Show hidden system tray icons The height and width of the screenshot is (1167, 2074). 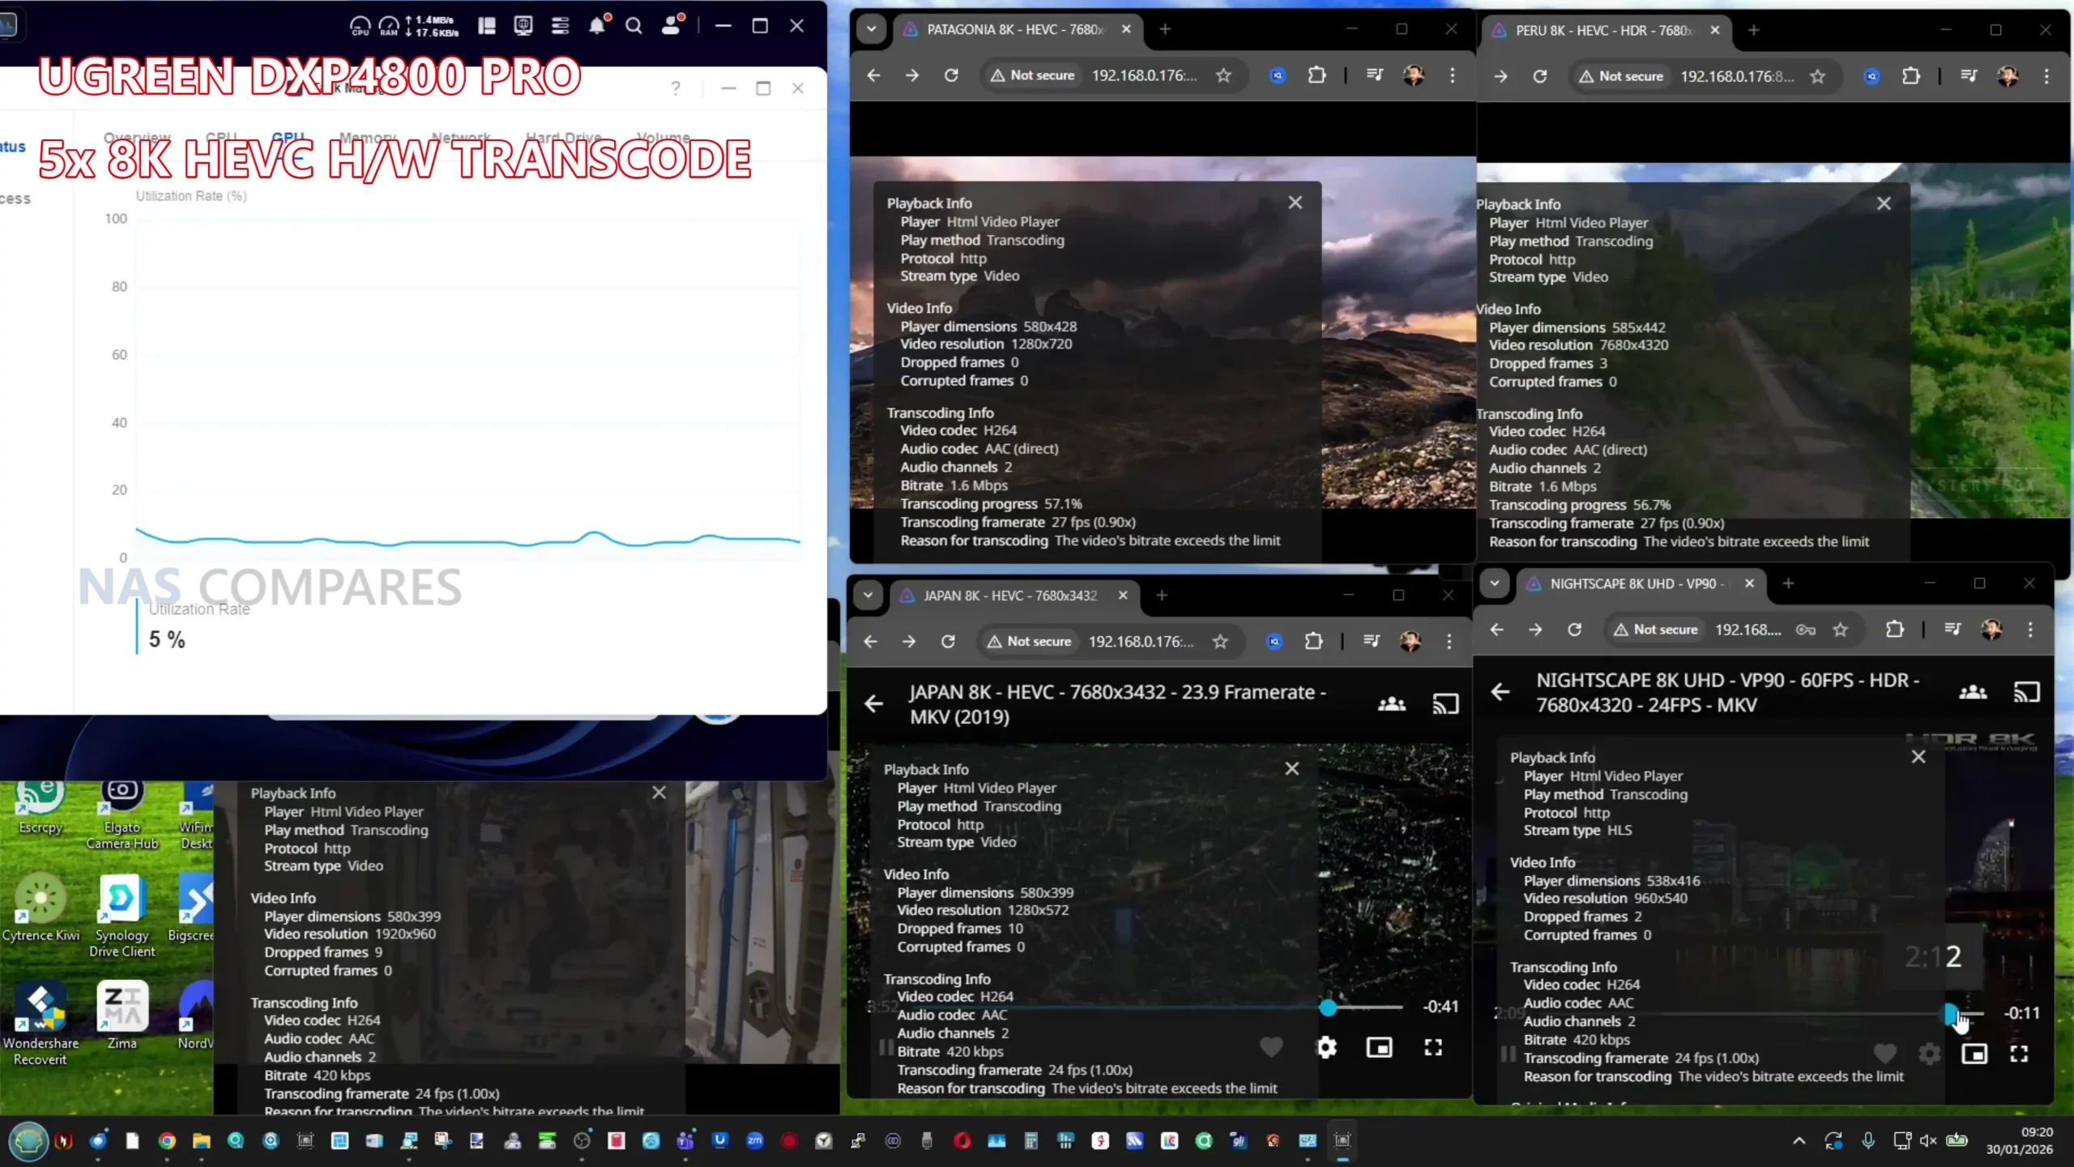point(1799,1140)
